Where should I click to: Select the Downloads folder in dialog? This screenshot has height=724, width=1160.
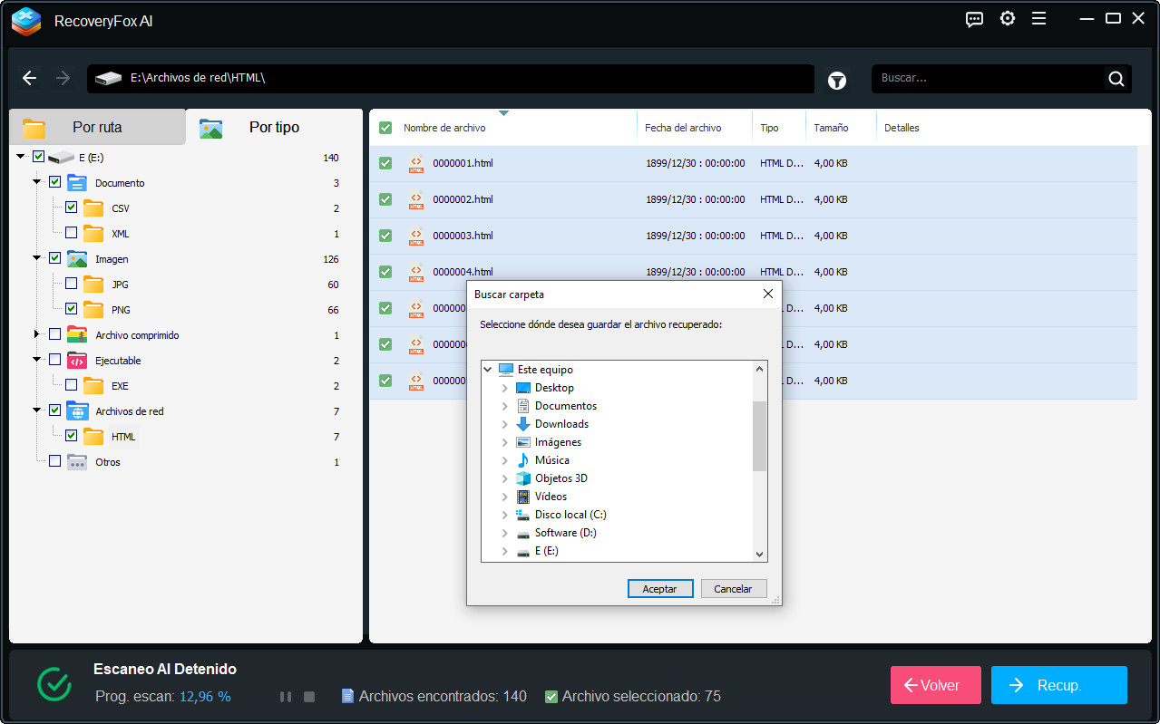561,424
